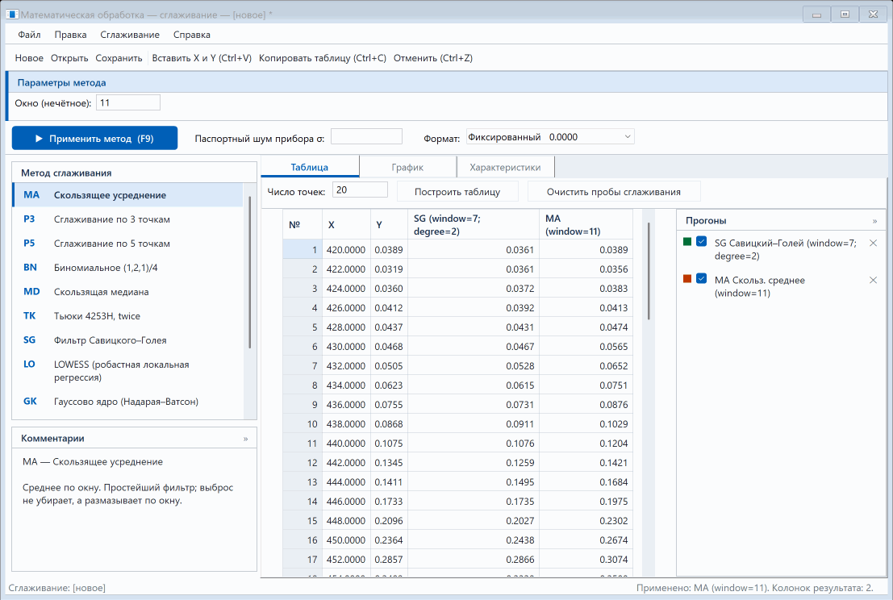Click Новое in the toolbar
This screenshot has width=893, height=600.
(29, 58)
